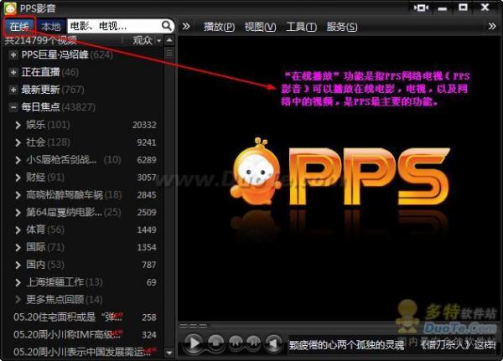
Task: Expand the PPS巨星-冯绍峰 category
Action: tap(13, 54)
